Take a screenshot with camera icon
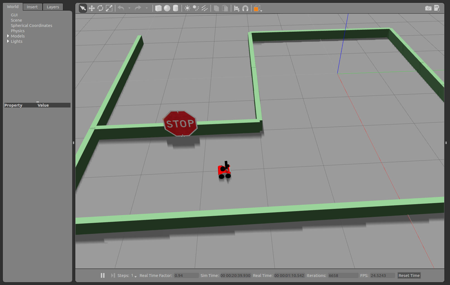The image size is (450, 285). click(x=428, y=8)
